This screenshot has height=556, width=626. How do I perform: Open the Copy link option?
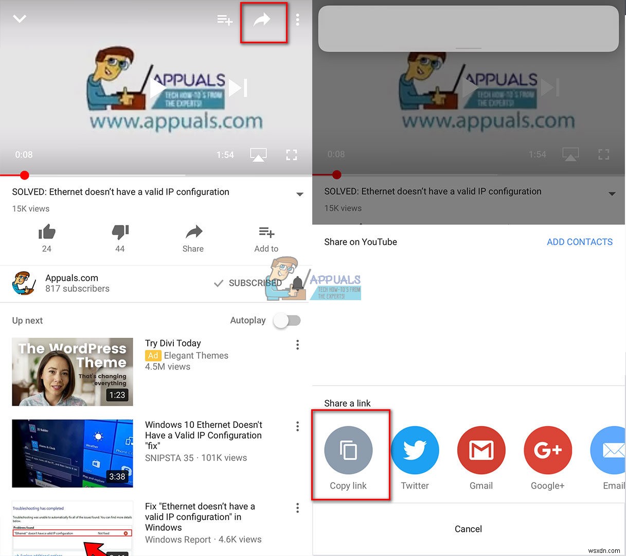coord(349,449)
